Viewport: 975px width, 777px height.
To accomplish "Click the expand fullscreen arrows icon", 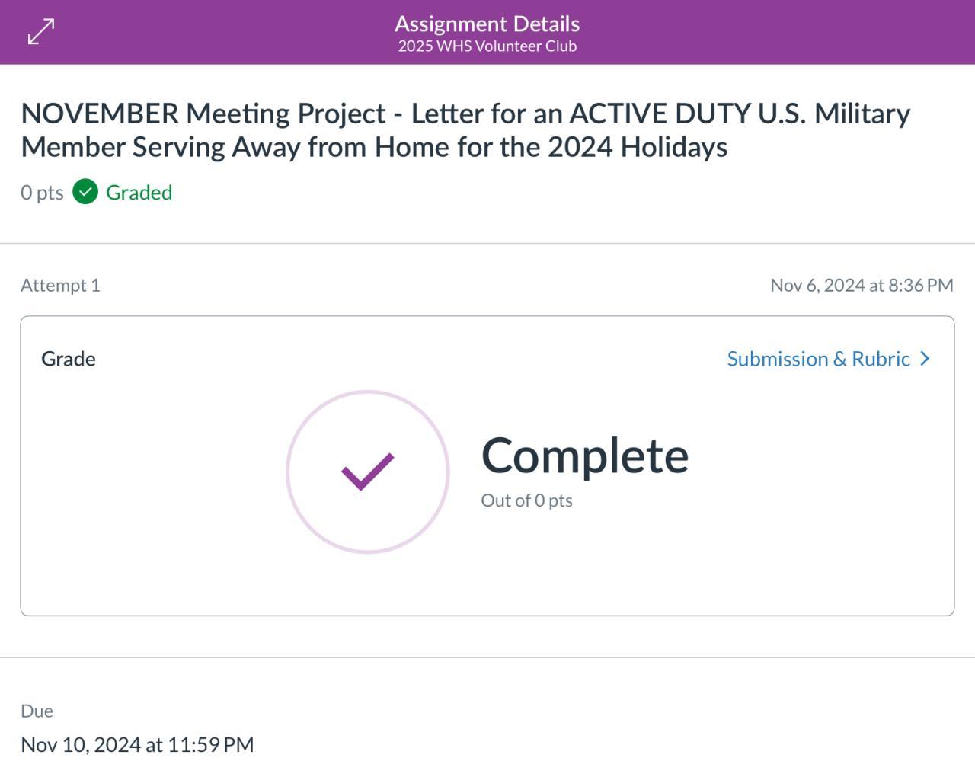I will point(41,32).
